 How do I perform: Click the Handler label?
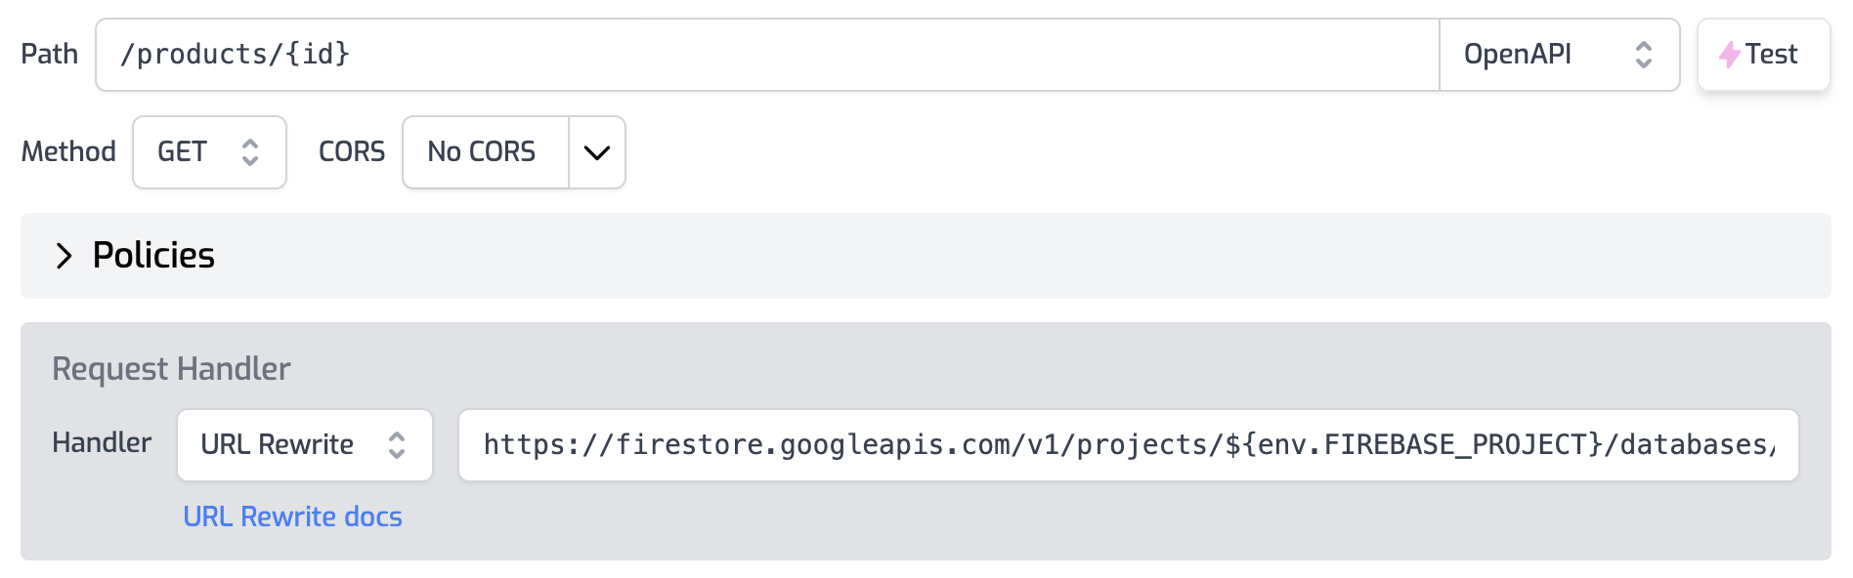point(102,443)
